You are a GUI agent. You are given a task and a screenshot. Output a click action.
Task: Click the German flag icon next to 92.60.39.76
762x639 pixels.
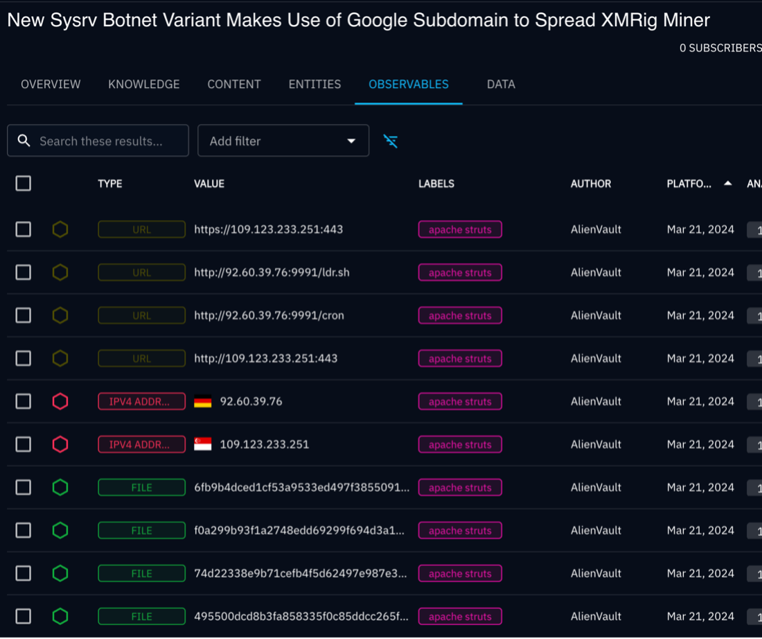[202, 401]
